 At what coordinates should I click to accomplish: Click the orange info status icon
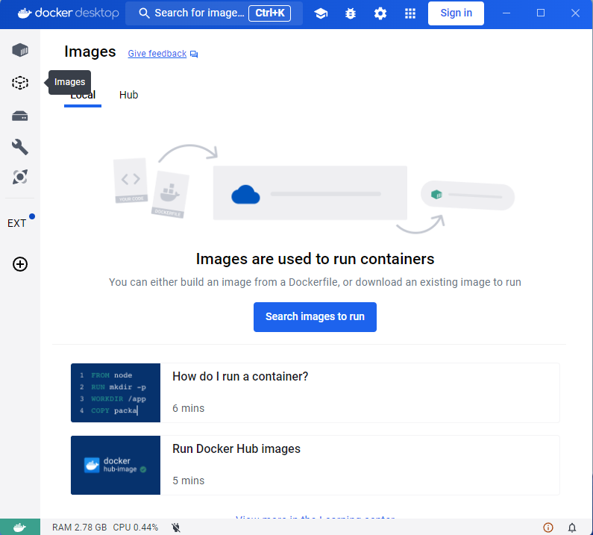[x=548, y=528]
